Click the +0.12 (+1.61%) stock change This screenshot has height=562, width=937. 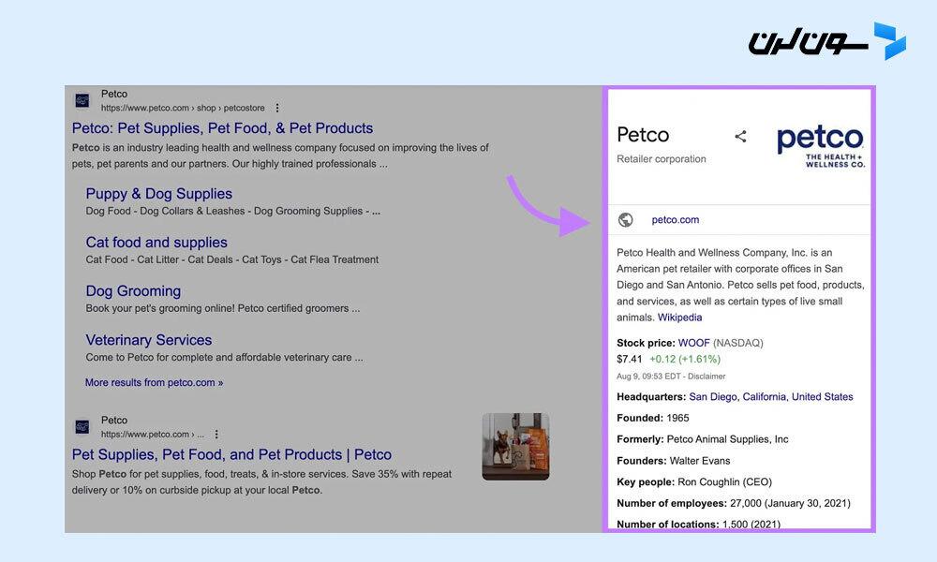[685, 359]
